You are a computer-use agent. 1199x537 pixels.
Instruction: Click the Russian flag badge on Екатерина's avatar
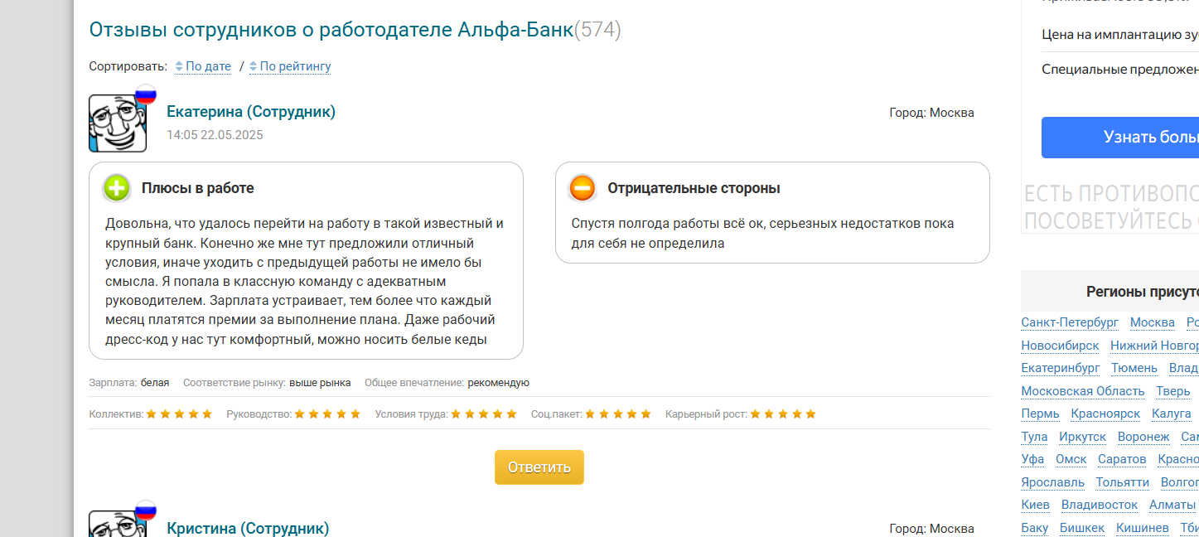click(x=146, y=94)
